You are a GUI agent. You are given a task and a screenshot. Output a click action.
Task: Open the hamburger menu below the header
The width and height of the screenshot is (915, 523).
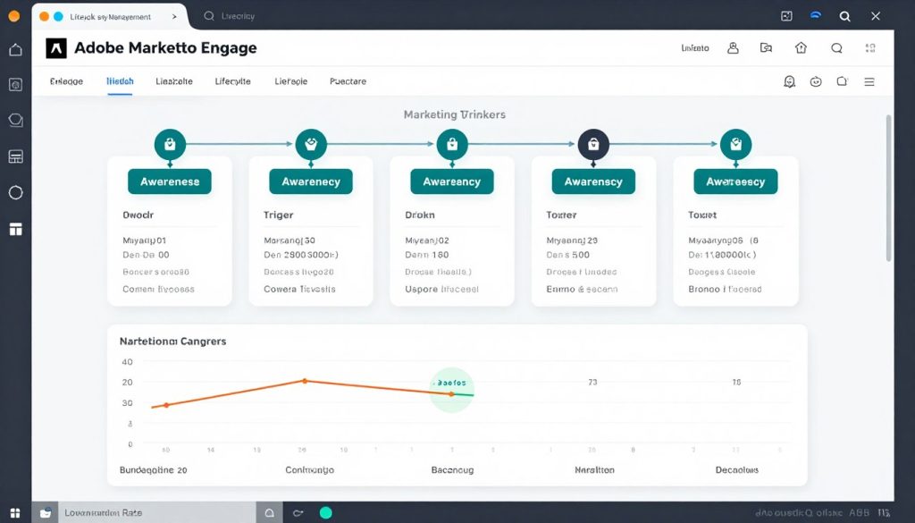point(869,81)
